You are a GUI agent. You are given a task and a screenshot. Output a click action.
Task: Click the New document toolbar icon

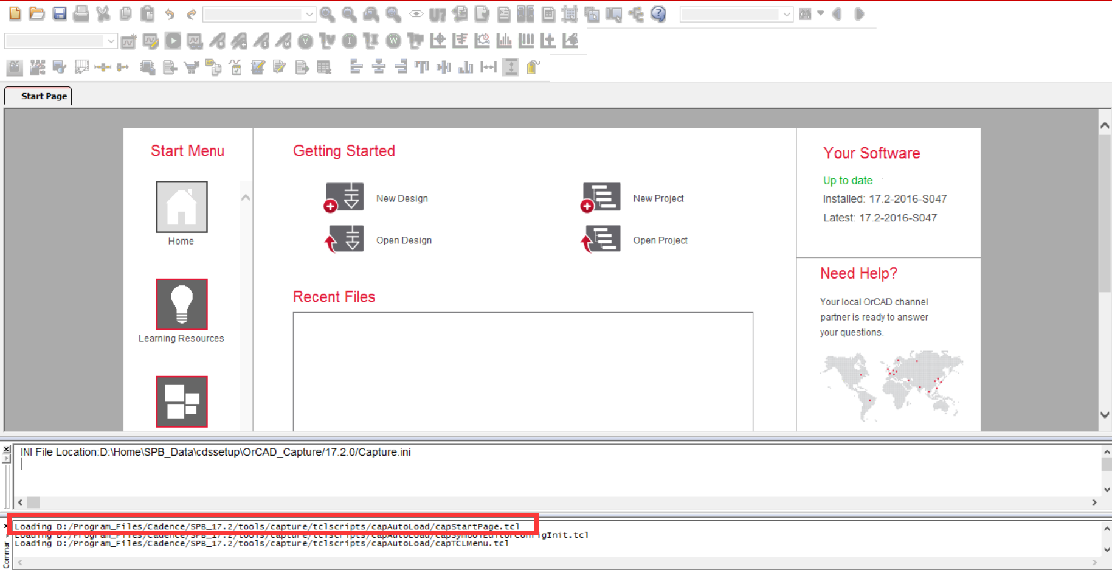tap(15, 13)
